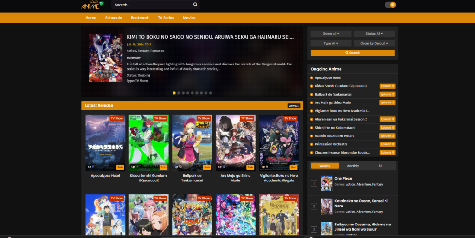Select the fourth carousel dot
The image size is (475, 238).
(188, 93)
